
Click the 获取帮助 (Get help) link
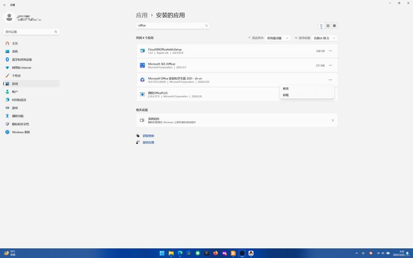[x=148, y=136]
